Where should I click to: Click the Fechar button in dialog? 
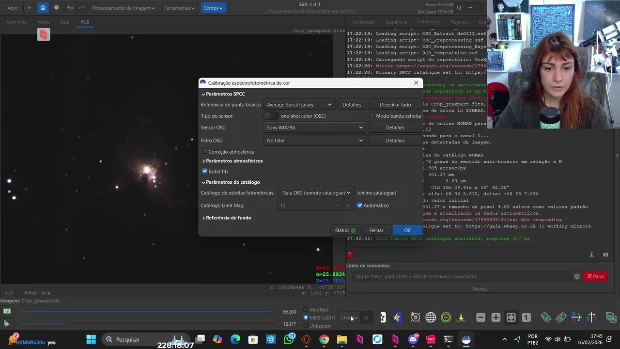coord(376,230)
